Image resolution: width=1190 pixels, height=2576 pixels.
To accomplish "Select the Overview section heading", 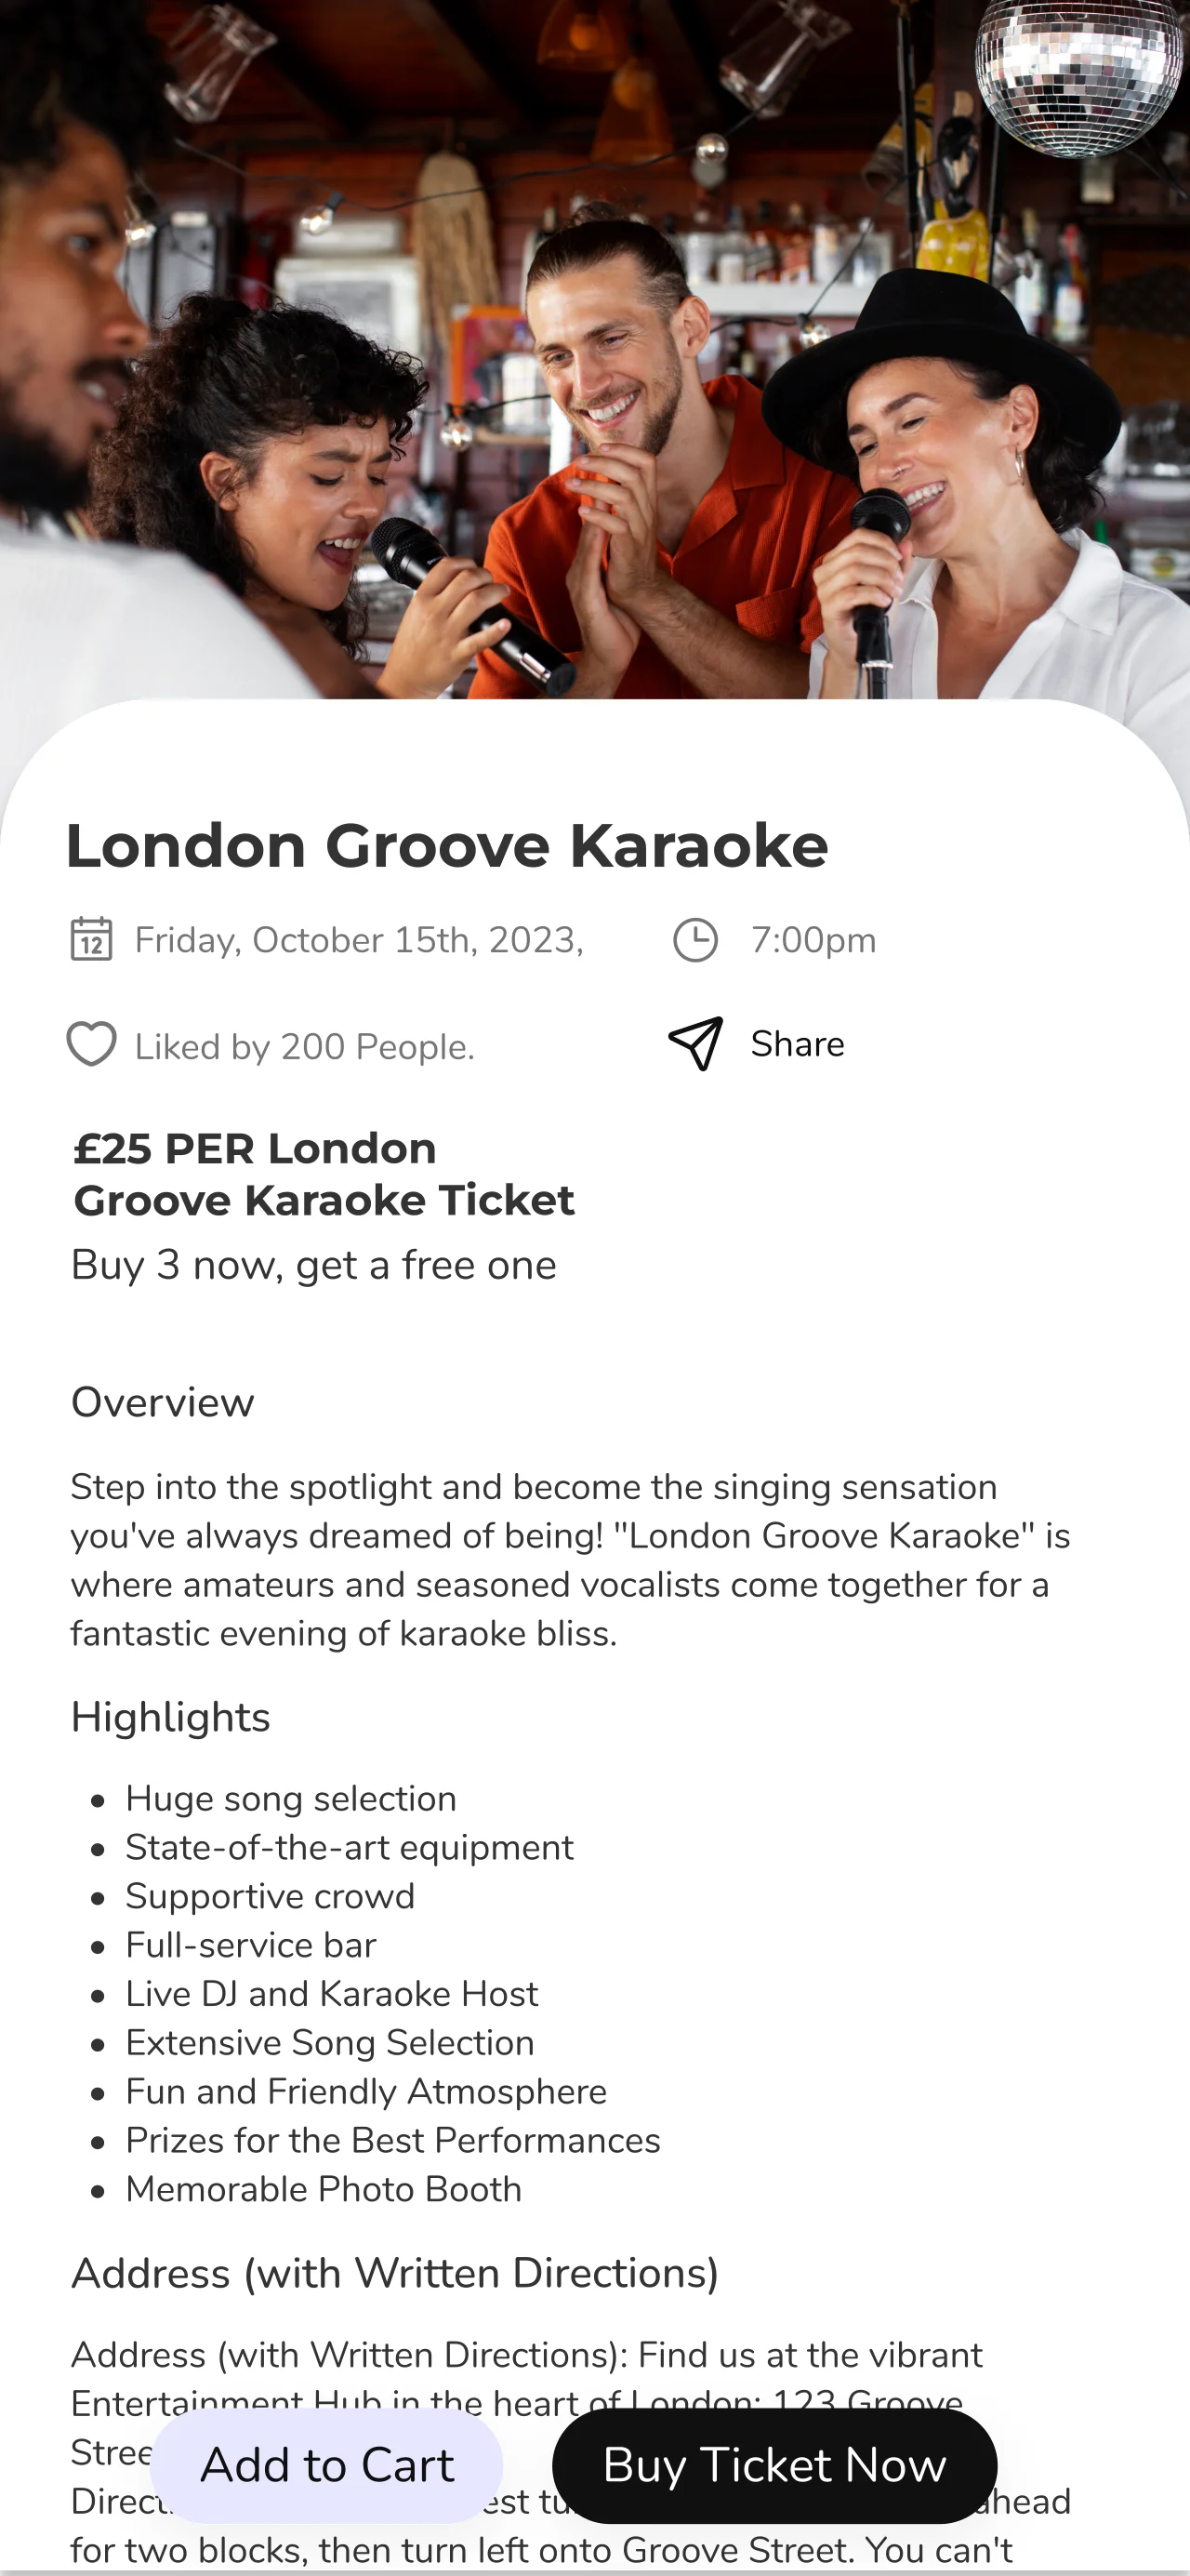I will click(162, 1402).
